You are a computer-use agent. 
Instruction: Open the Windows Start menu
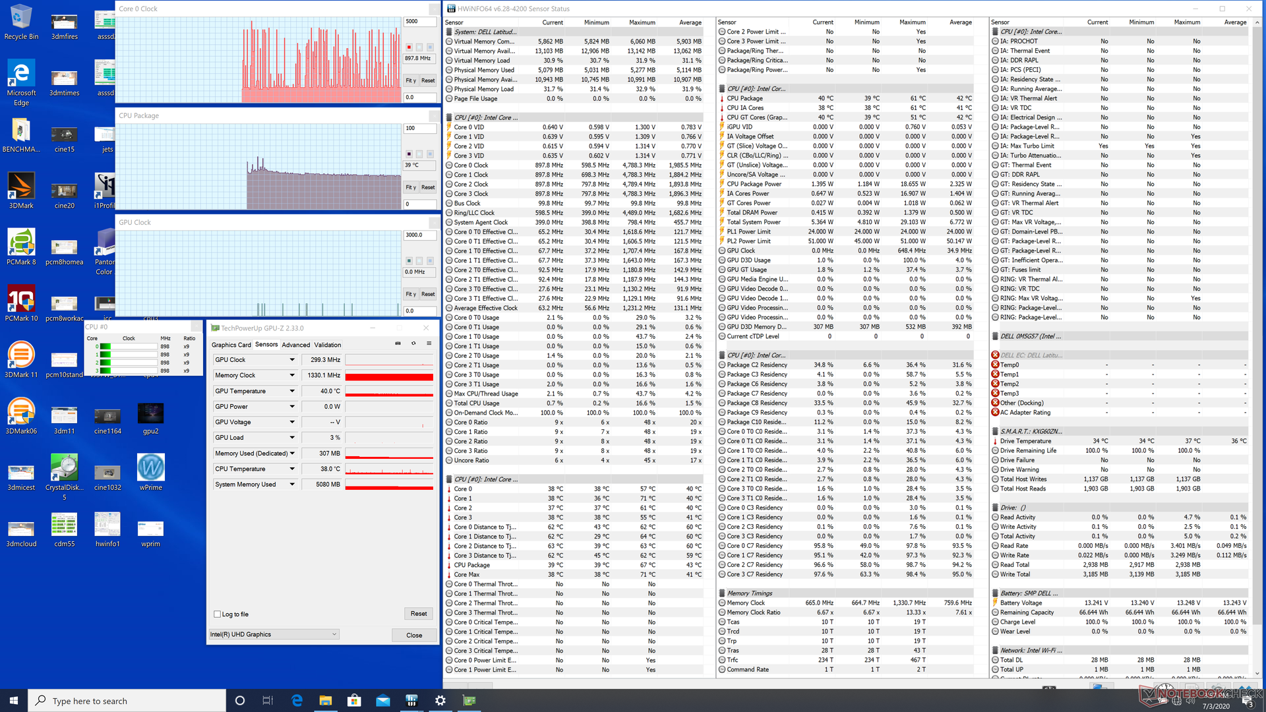click(14, 700)
